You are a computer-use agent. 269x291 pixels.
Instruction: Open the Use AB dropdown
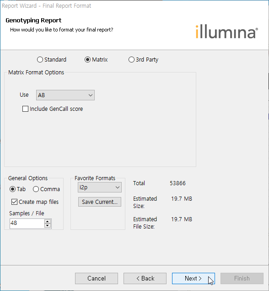tap(65, 95)
